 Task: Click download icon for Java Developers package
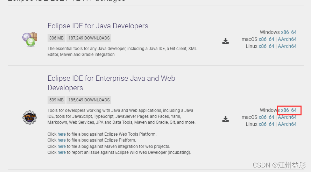click(226, 41)
